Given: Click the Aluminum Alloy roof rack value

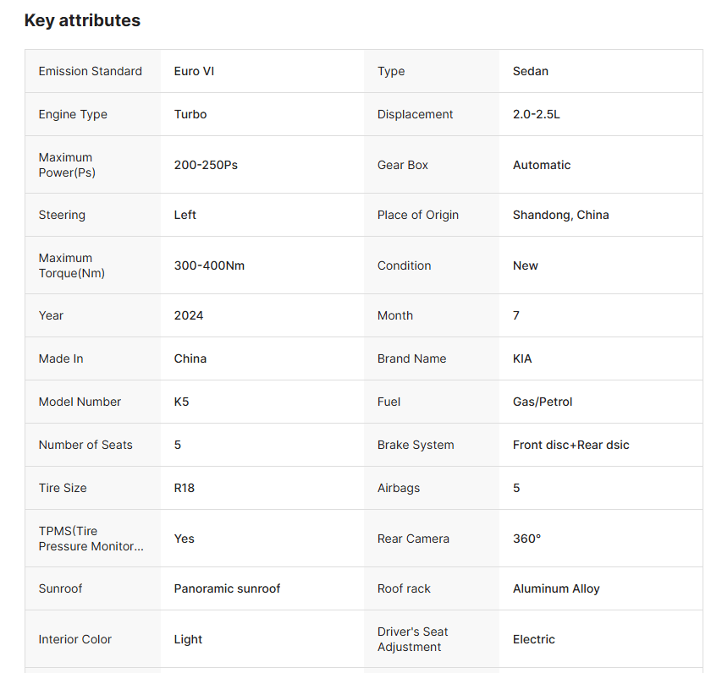Looking at the screenshot, I should coord(556,588).
